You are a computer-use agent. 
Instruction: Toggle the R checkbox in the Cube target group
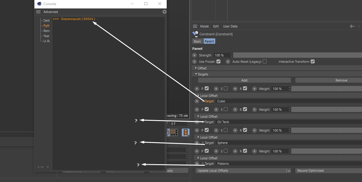point(245,88)
